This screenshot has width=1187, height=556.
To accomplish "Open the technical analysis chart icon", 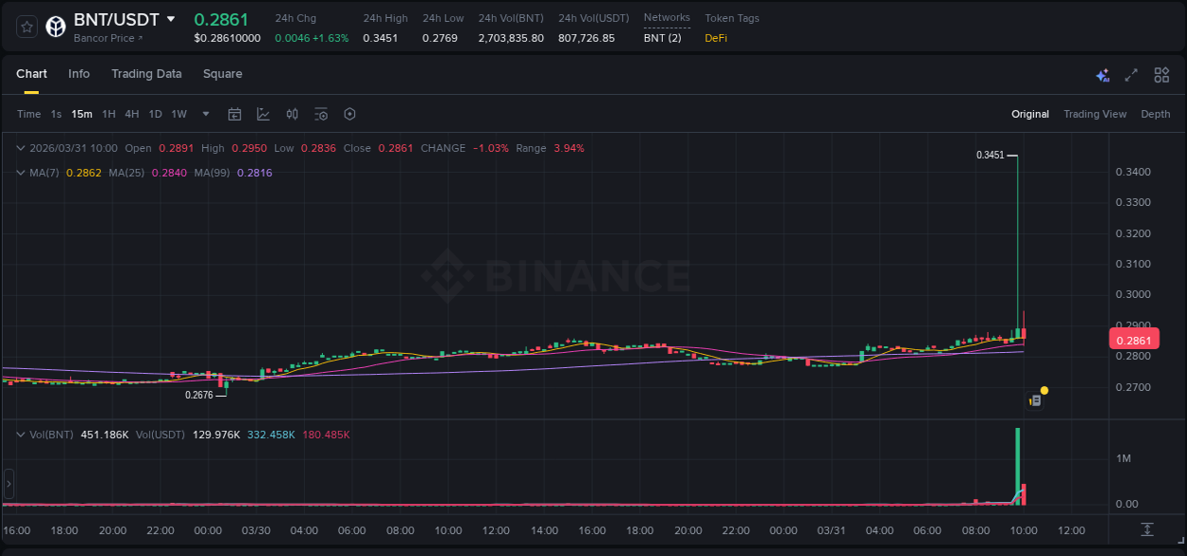I will 262,114.
